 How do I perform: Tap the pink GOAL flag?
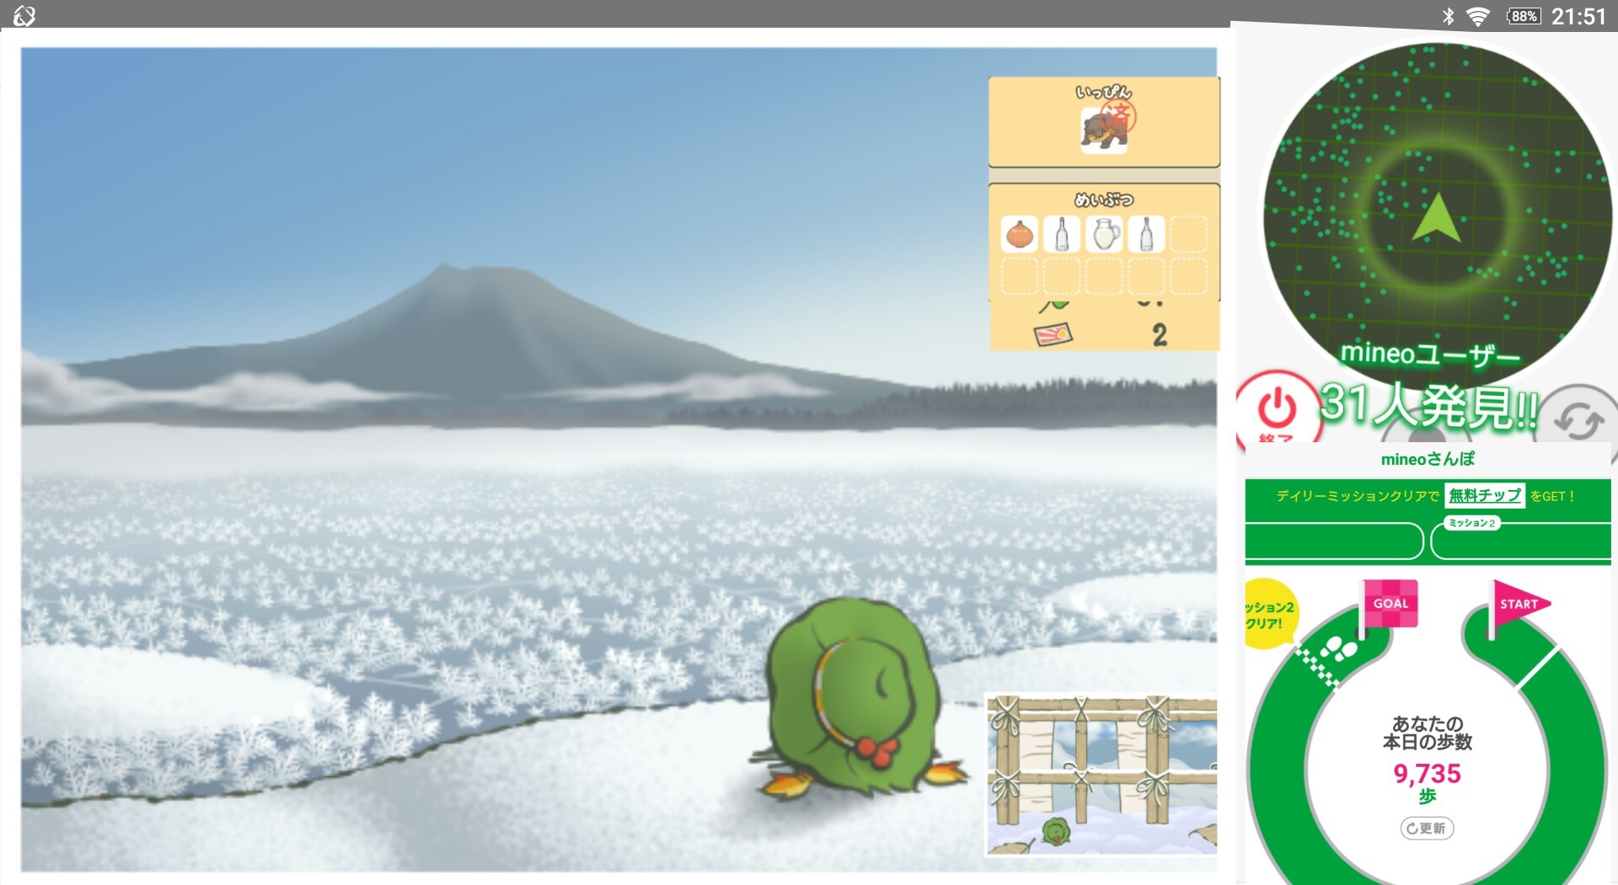[x=1390, y=604]
